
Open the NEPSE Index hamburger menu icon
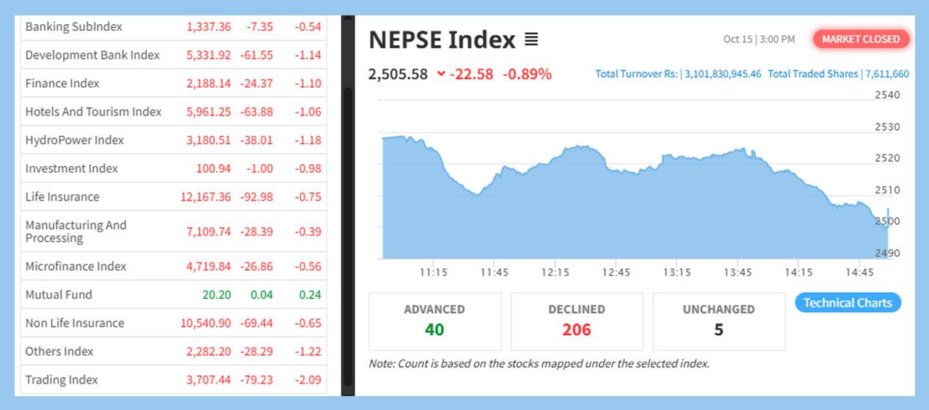click(532, 40)
